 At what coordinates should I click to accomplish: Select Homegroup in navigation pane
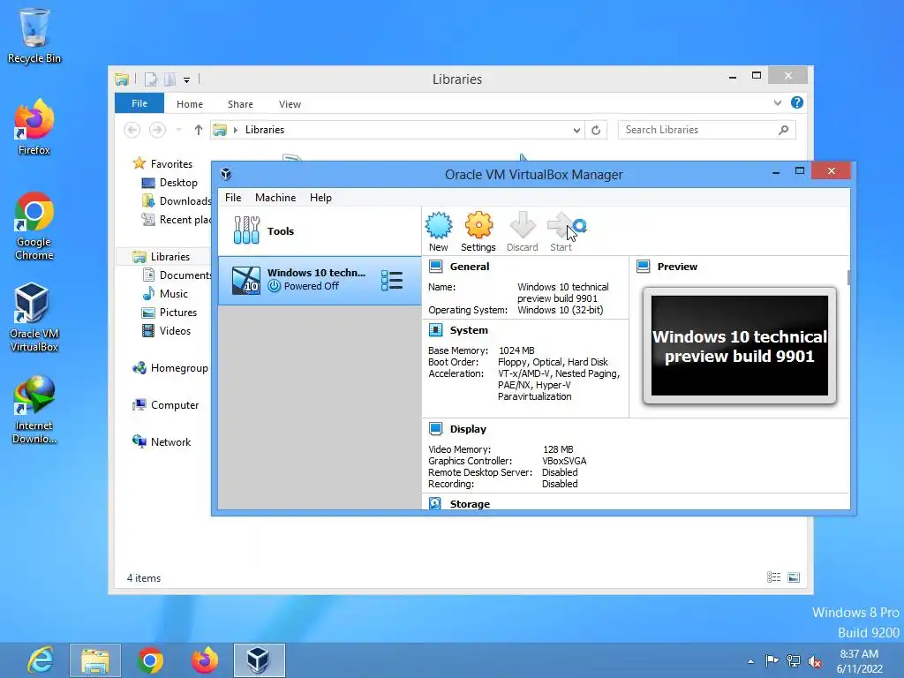[179, 368]
